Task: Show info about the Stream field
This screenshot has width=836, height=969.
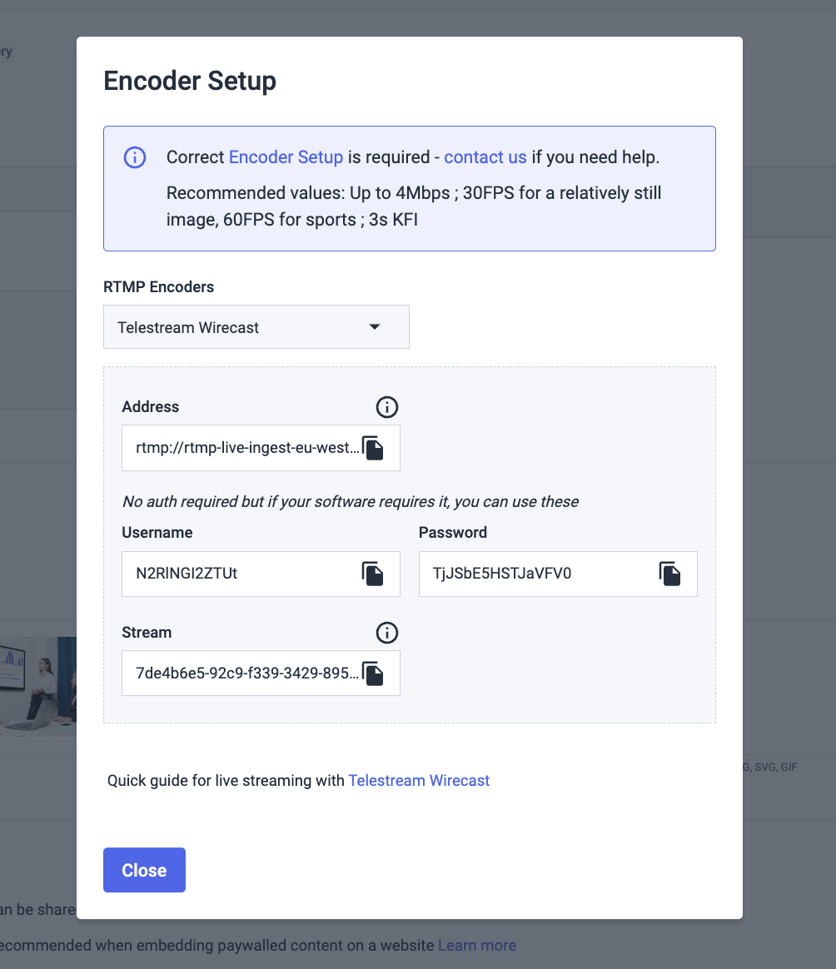Action: 387,633
